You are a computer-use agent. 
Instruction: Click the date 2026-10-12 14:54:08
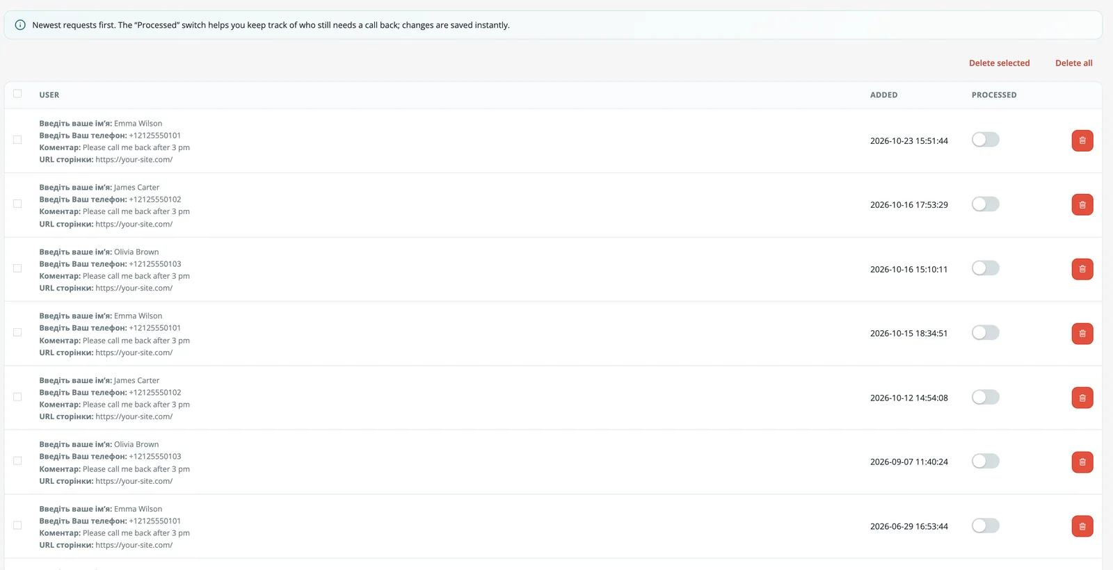click(x=908, y=398)
